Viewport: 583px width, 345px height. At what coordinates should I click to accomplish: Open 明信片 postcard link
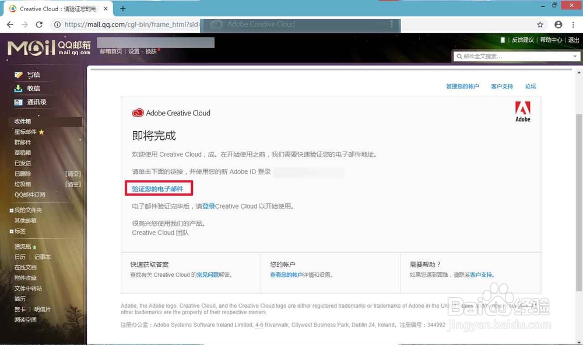43,309
